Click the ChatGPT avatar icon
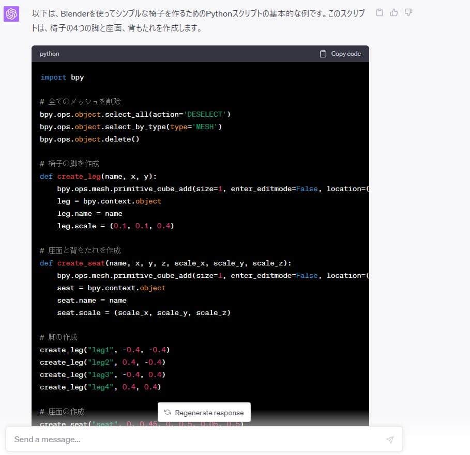The image size is (470, 455). pos(11,14)
